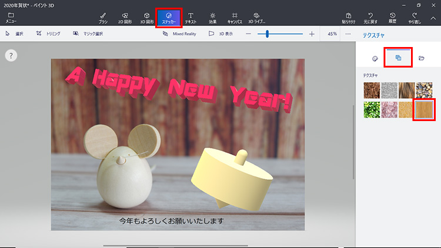Choose the green leaves texture thumbnail
This screenshot has width=441, height=248.
(370, 110)
